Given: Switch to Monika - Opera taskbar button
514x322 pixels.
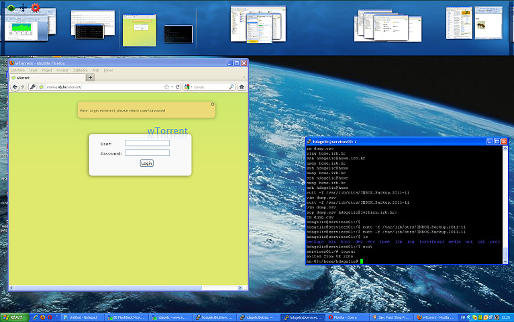Looking at the screenshot, I should [x=348, y=317].
